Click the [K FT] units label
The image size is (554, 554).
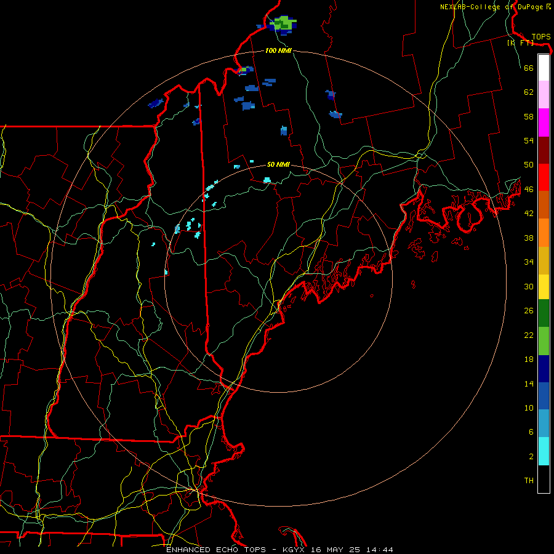pyautogui.click(x=520, y=42)
